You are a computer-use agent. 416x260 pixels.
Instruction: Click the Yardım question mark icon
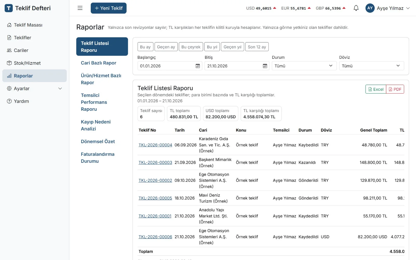click(9, 101)
